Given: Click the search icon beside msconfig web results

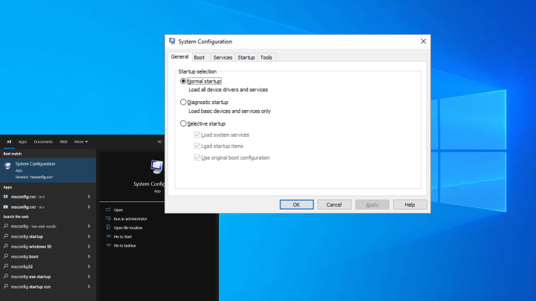Looking at the screenshot, I should point(6,226).
